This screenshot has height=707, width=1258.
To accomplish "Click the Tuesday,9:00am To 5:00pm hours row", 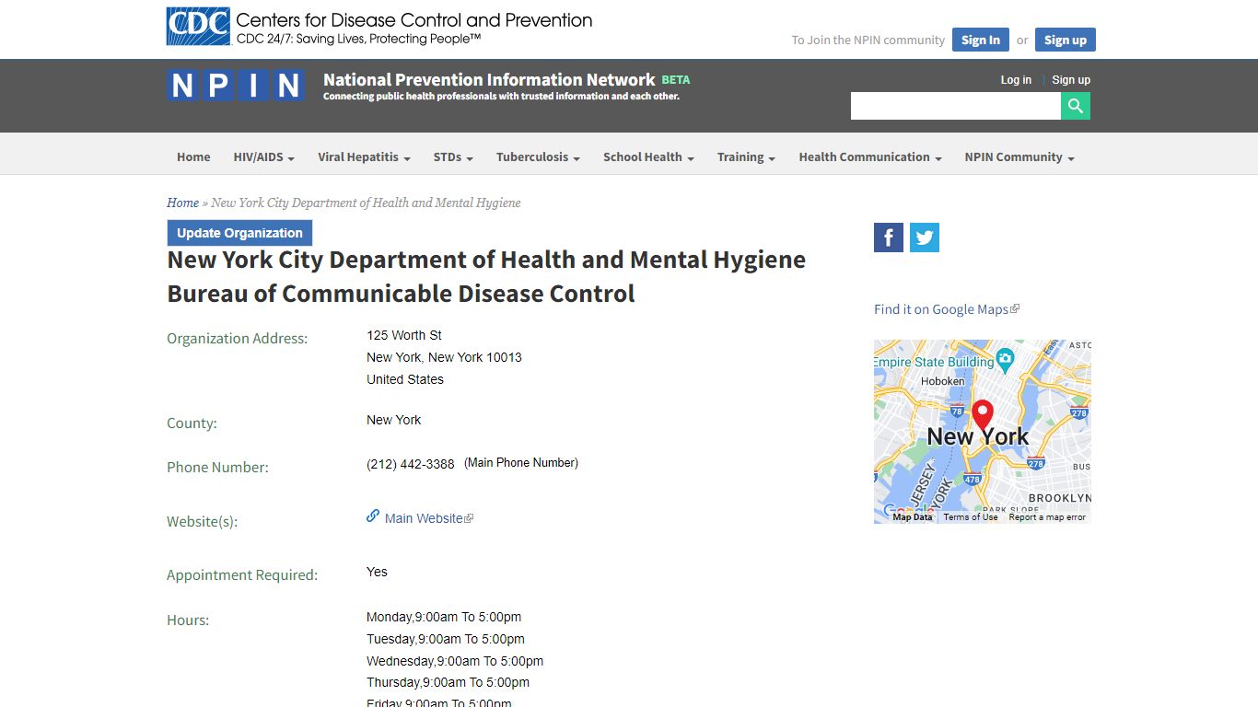I will click(x=446, y=639).
